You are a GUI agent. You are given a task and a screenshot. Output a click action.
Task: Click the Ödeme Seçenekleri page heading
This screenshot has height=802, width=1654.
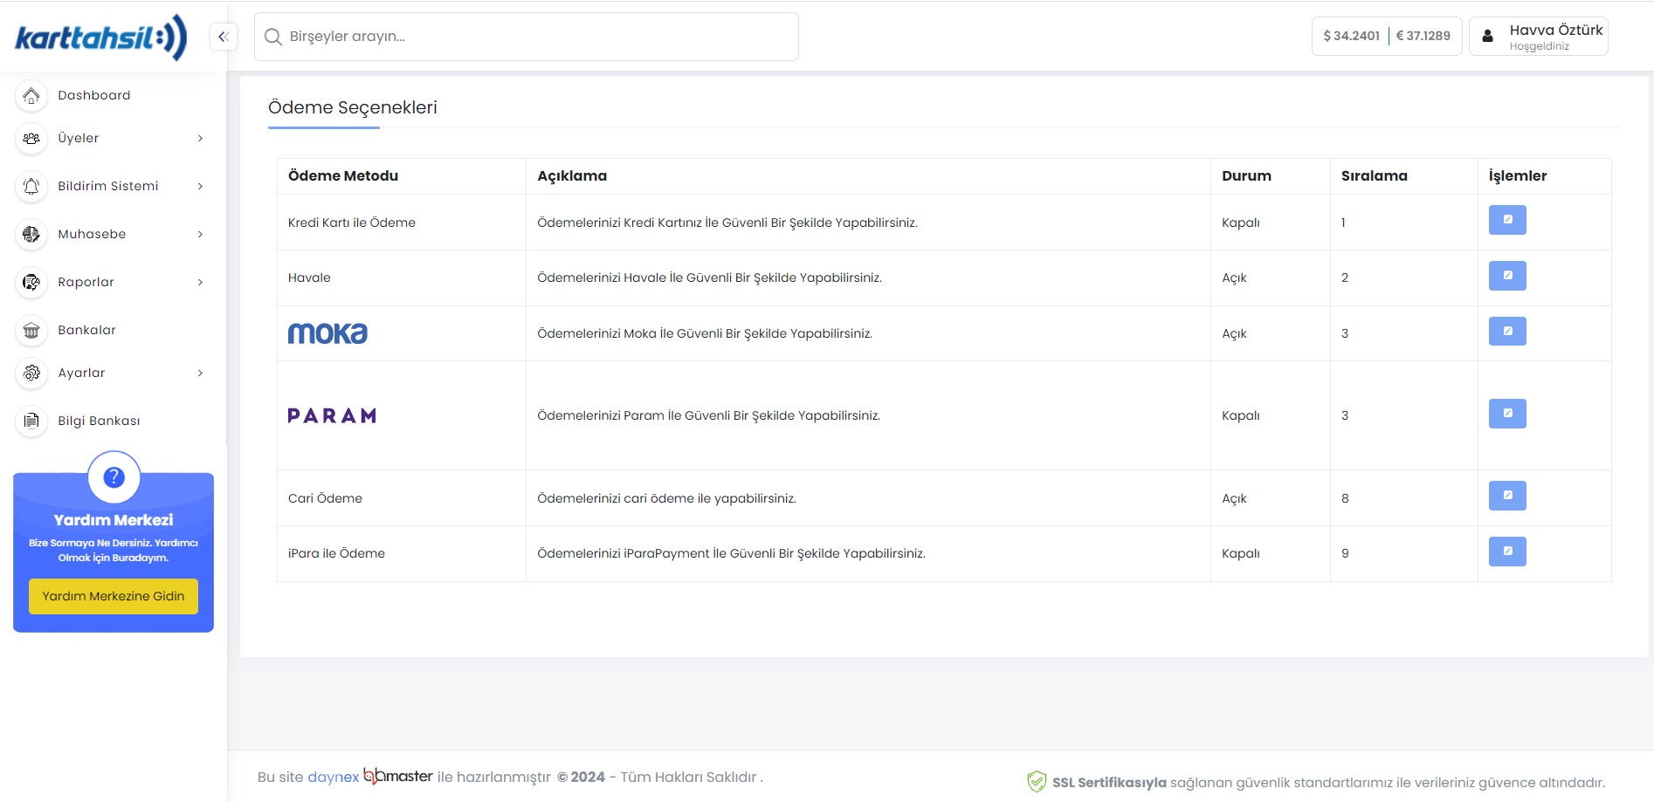coord(353,107)
